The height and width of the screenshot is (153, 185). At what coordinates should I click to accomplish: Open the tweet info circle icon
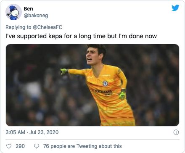pyautogui.click(x=176, y=132)
